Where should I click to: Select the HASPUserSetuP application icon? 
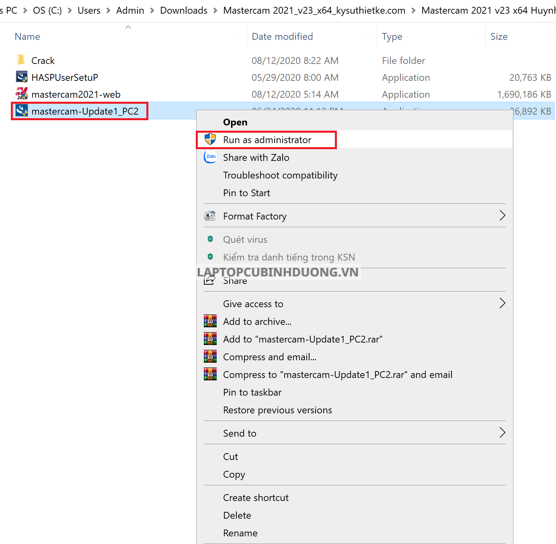coord(22,77)
